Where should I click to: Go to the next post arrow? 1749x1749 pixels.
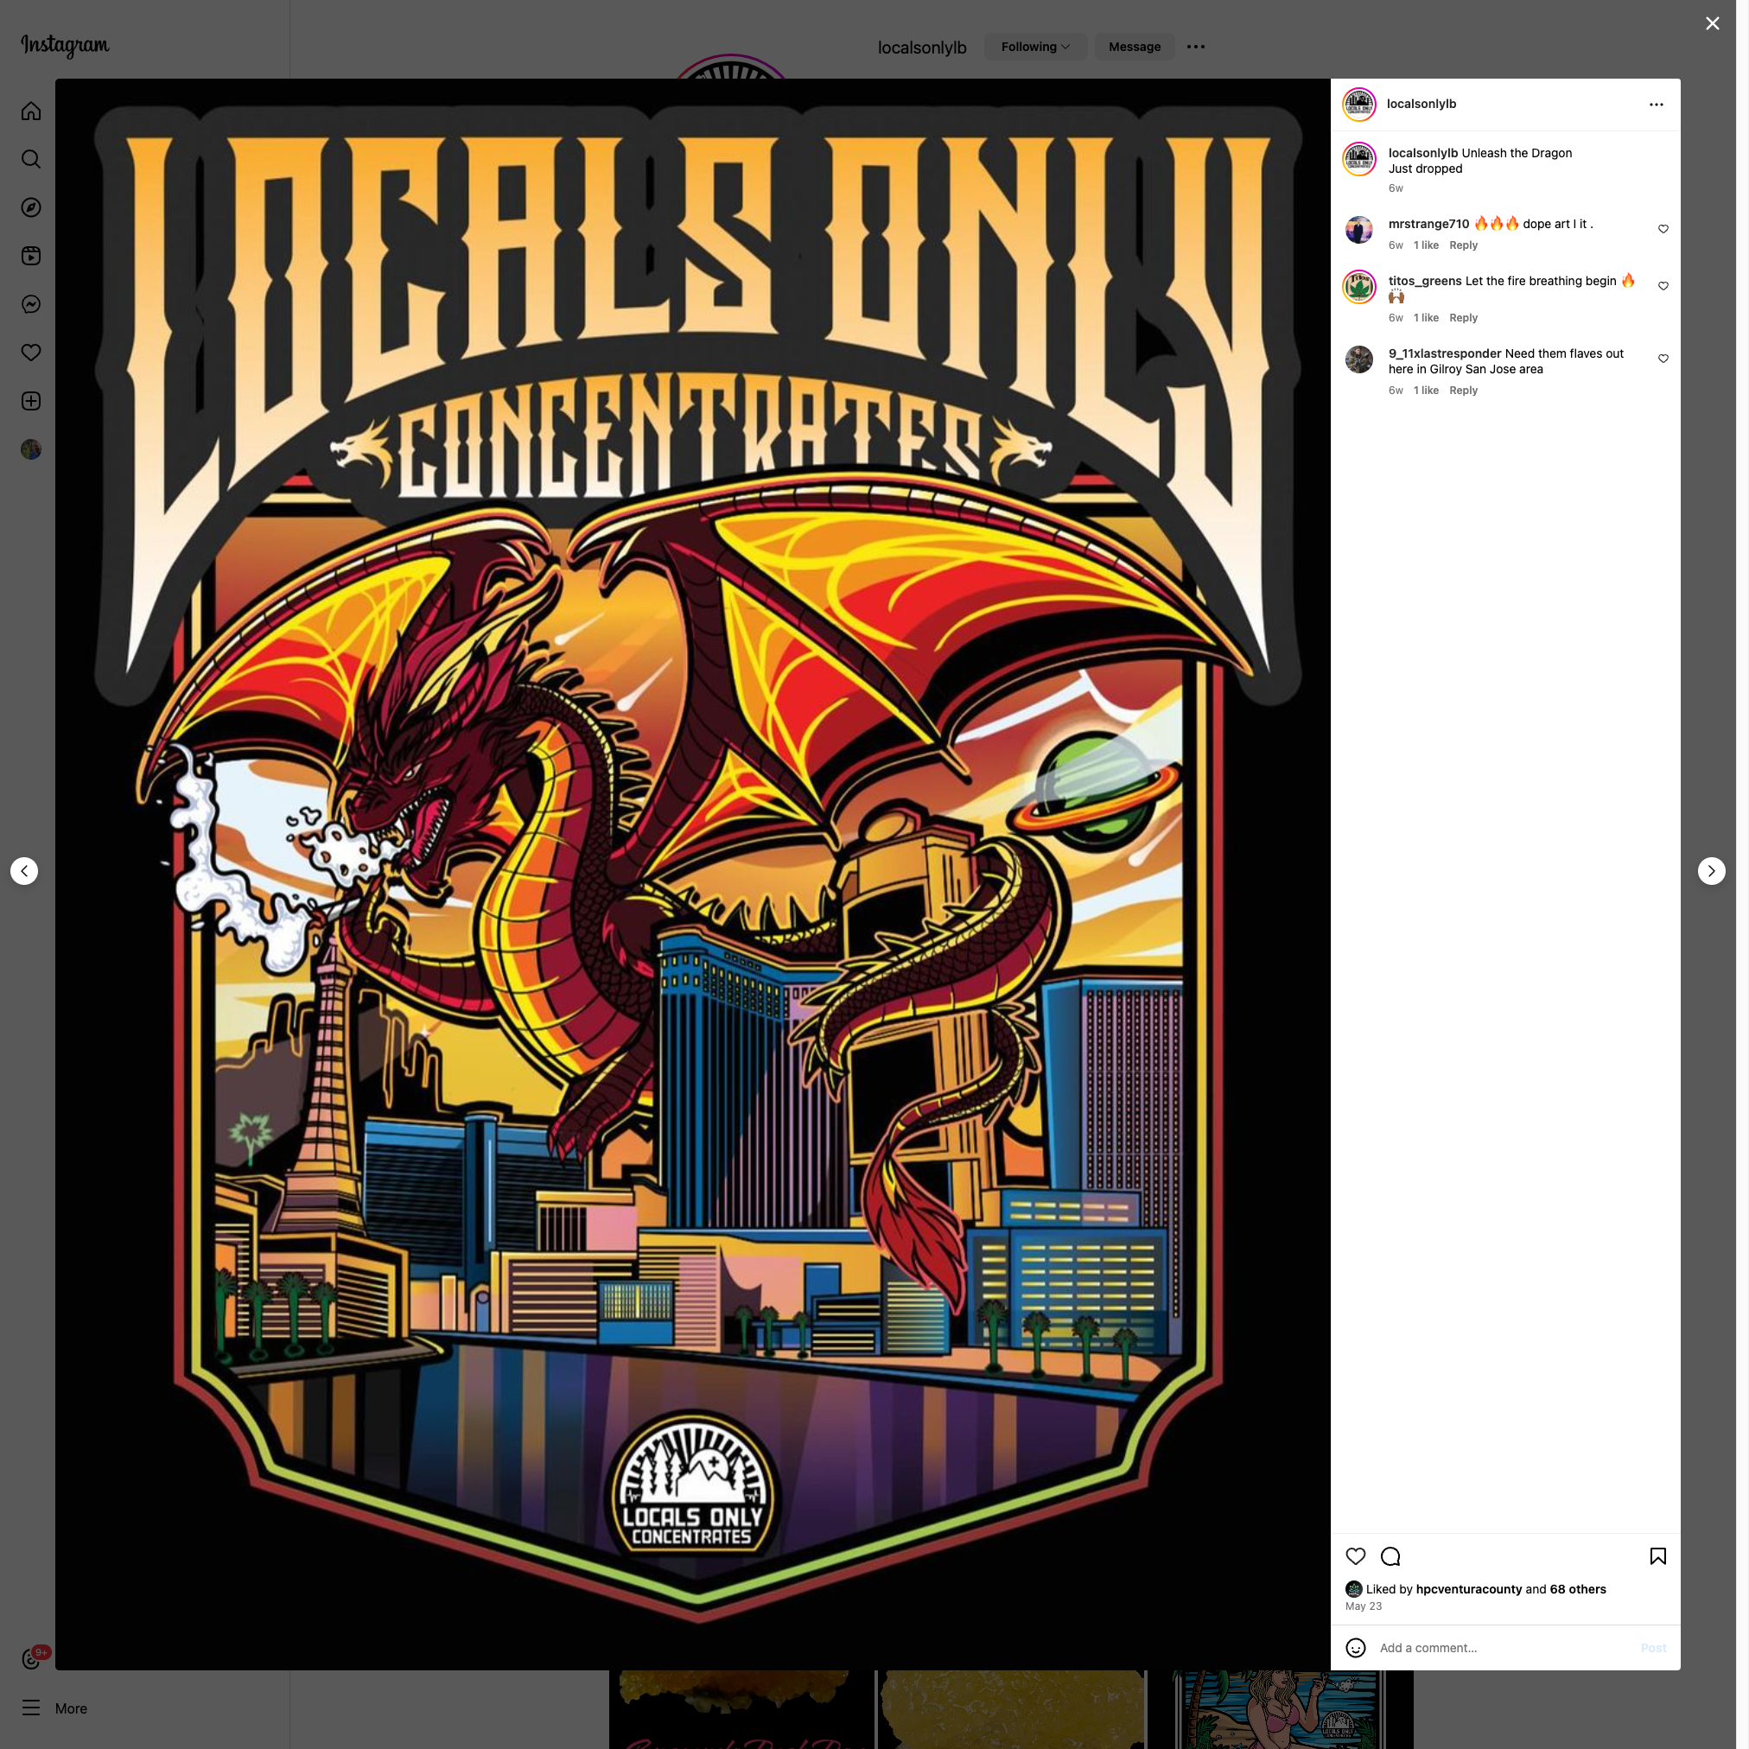point(1711,871)
